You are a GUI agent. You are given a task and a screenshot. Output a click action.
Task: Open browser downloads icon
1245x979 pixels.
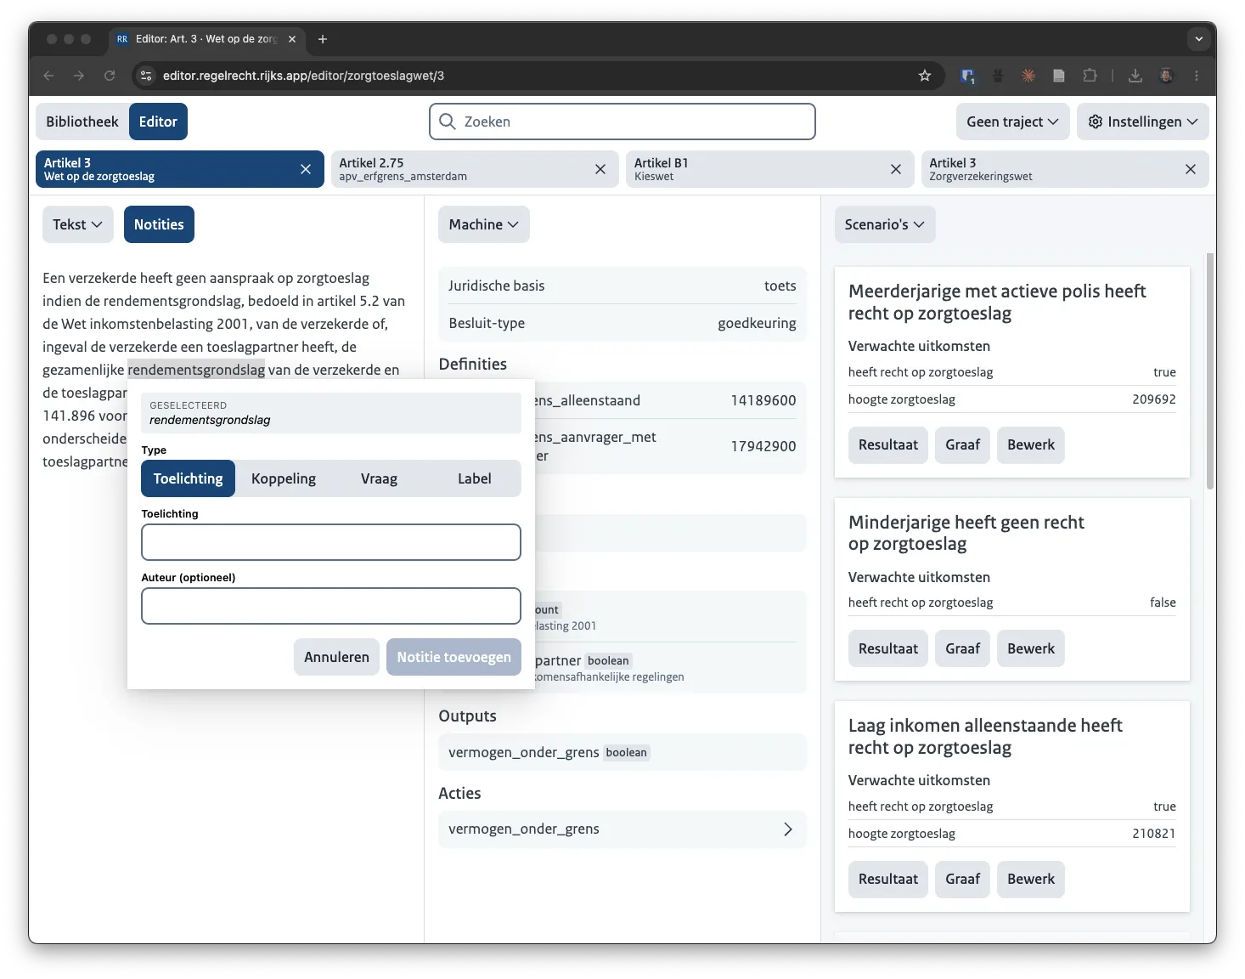coord(1135,76)
